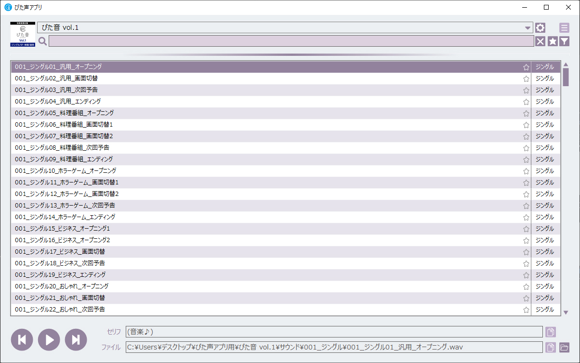Open the hamburger menu icon
This screenshot has width=580, height=363.
[564, 28]
